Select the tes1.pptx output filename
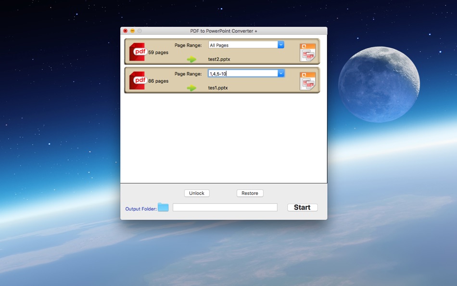 pos(218,88)
